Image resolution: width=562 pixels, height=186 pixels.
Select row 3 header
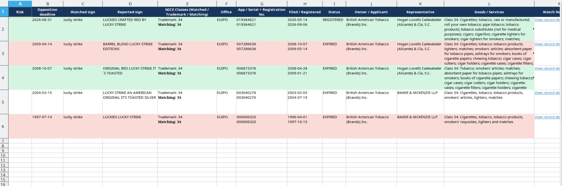coord(4,53)
